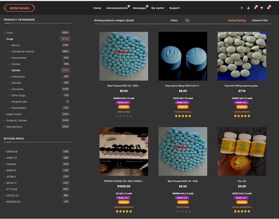Viewport: 279px width, 219px height.
Task: Select the Benzos subcategory
Action: [16, 45]
